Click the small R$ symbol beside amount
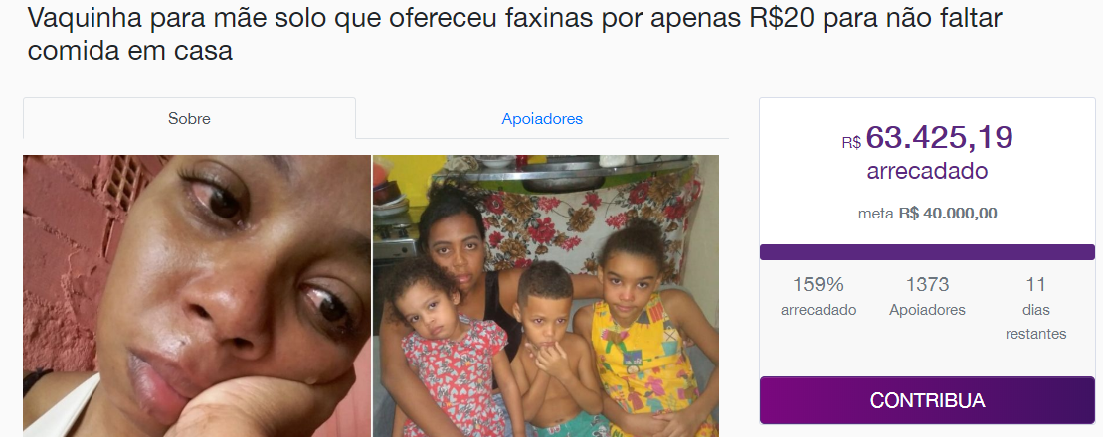Viewport: 1103px width, 437px height. click(851, 143)
